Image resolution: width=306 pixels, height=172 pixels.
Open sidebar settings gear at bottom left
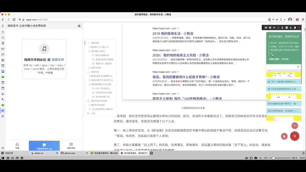point(3,148)
